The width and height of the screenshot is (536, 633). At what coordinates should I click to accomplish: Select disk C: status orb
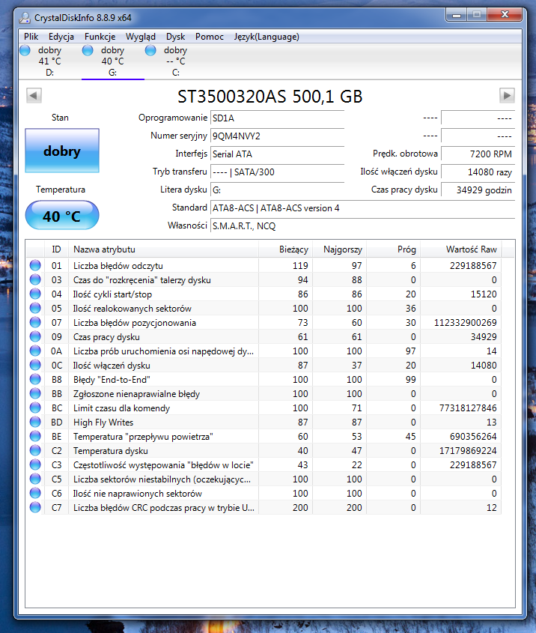coord(150,50)
